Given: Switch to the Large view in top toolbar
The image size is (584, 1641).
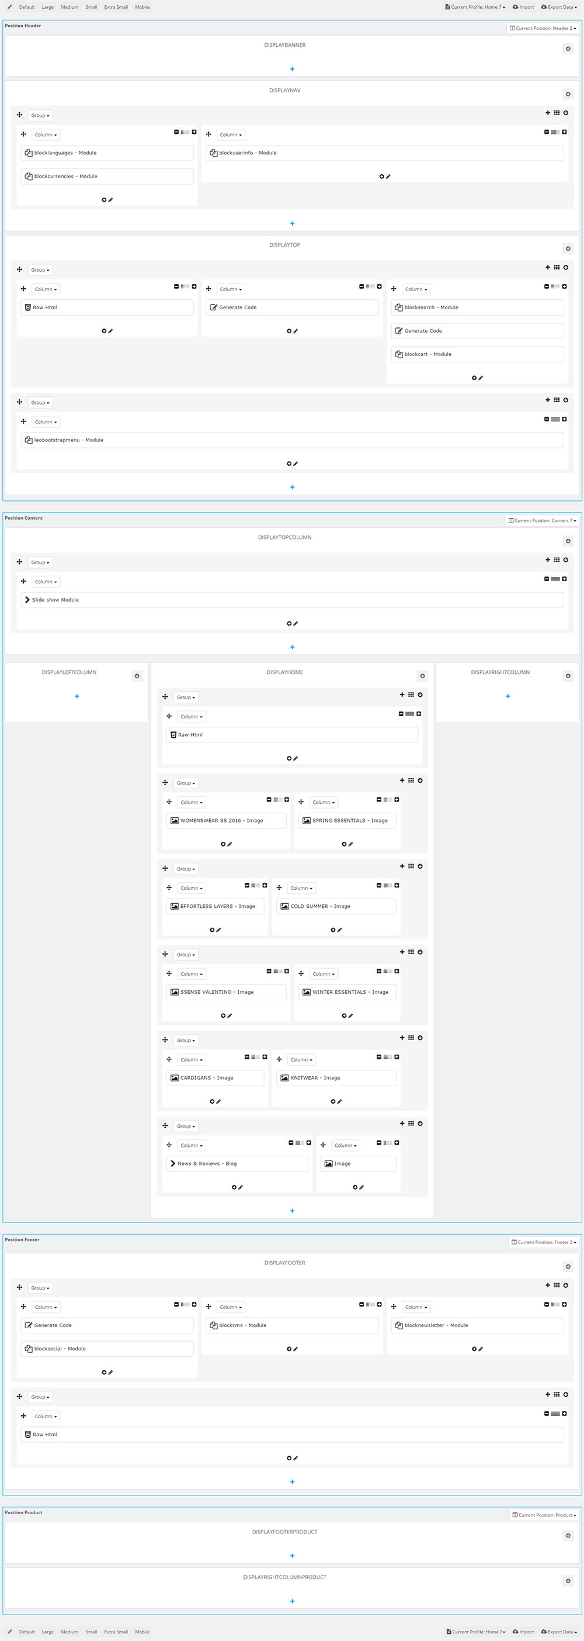Looking at the screenshot, I should pos(48,7).
